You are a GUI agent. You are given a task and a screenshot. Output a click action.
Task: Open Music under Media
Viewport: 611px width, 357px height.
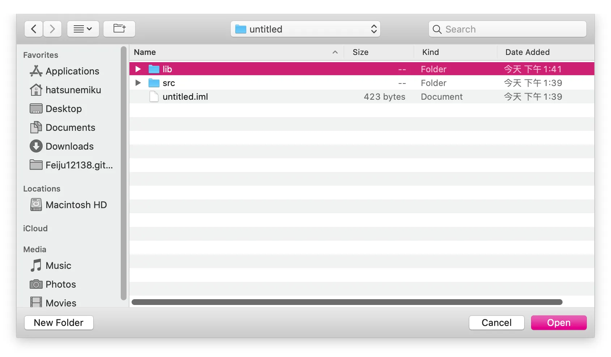point(58,266)
